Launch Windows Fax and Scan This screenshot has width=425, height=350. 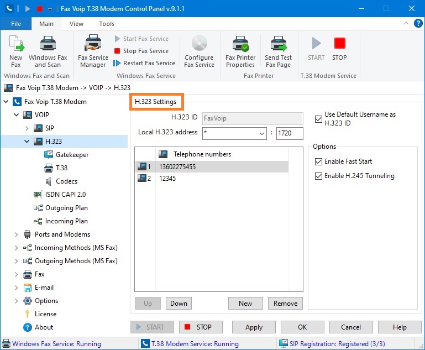coord(48,51)
